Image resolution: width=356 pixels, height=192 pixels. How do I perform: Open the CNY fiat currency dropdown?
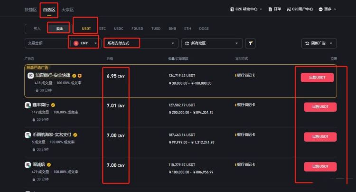pyautogui.click(x=85, y=43)
